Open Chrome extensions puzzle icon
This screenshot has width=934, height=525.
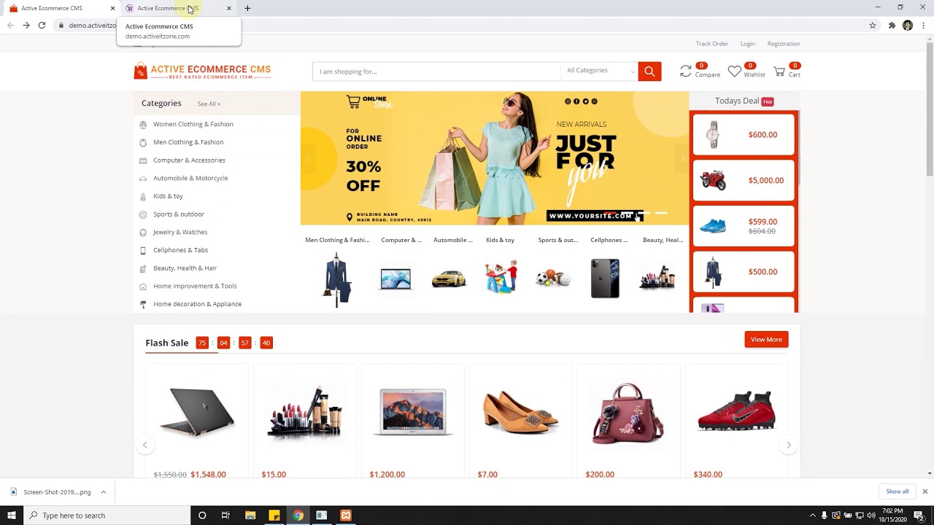(892, 25)
